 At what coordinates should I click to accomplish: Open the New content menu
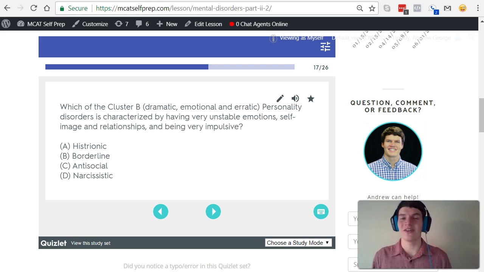coord(167,24)
